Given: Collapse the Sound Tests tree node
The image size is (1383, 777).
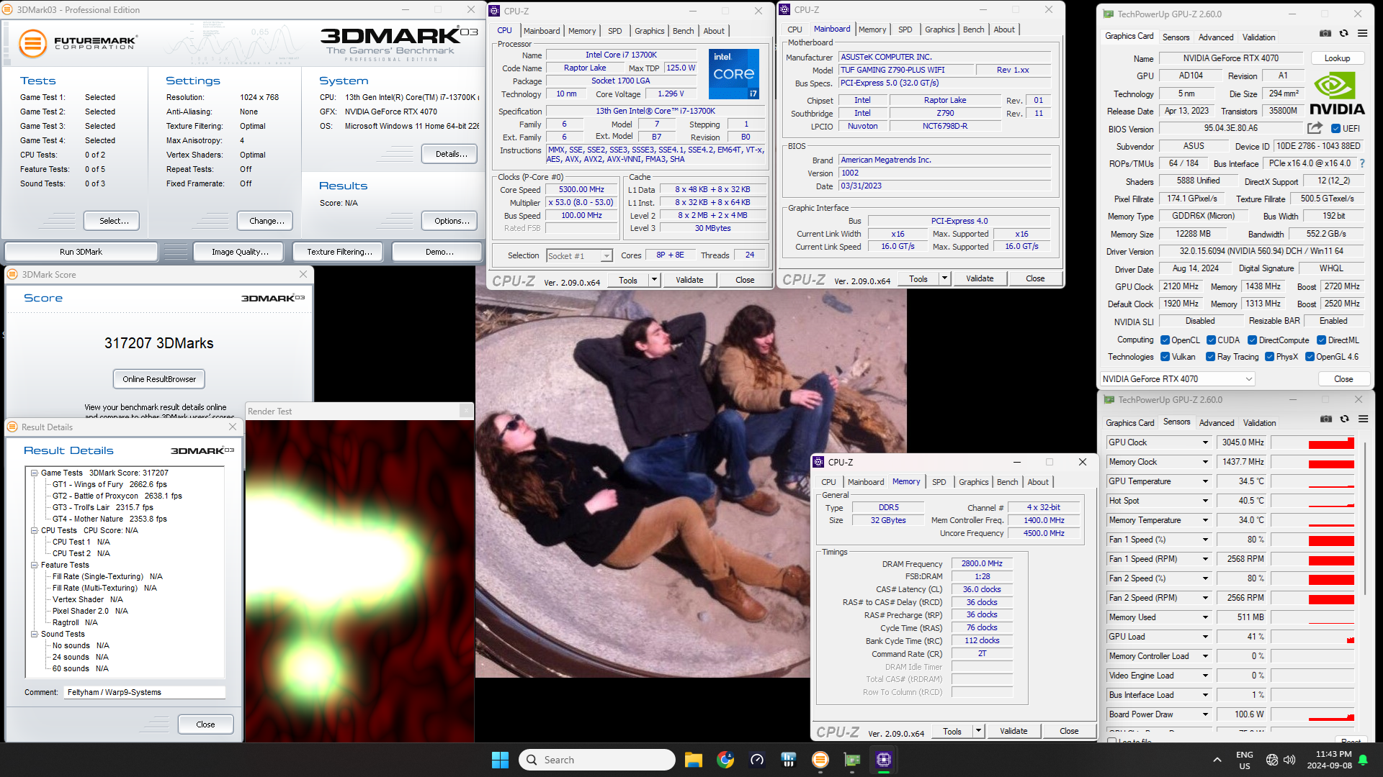Looking at the screenshot, I should (x=34, y=634).
